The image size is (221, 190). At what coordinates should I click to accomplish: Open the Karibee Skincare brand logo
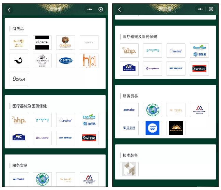[x=19, y=43]
